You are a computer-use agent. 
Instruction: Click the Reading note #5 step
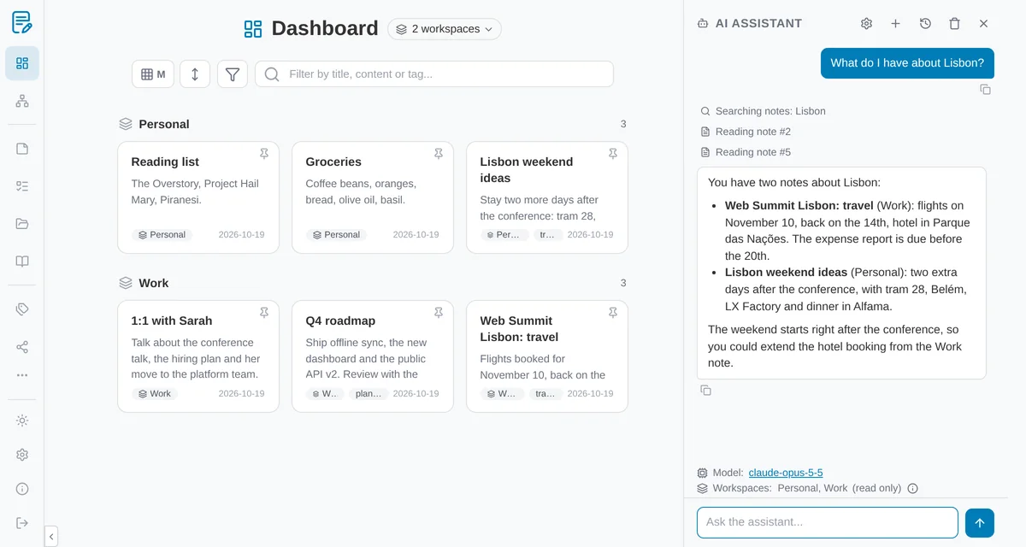746,152
